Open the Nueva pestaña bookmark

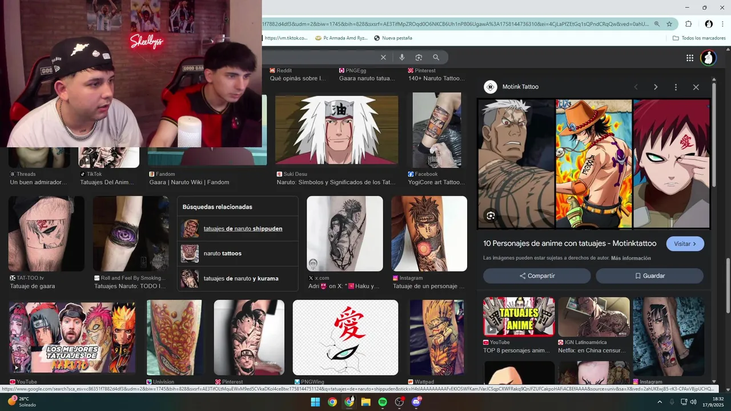(393, 38)
